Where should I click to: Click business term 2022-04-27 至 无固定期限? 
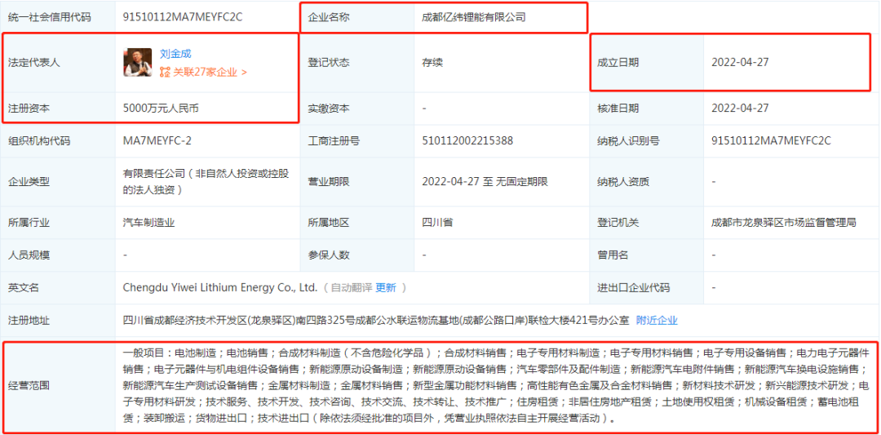point(485,181)
